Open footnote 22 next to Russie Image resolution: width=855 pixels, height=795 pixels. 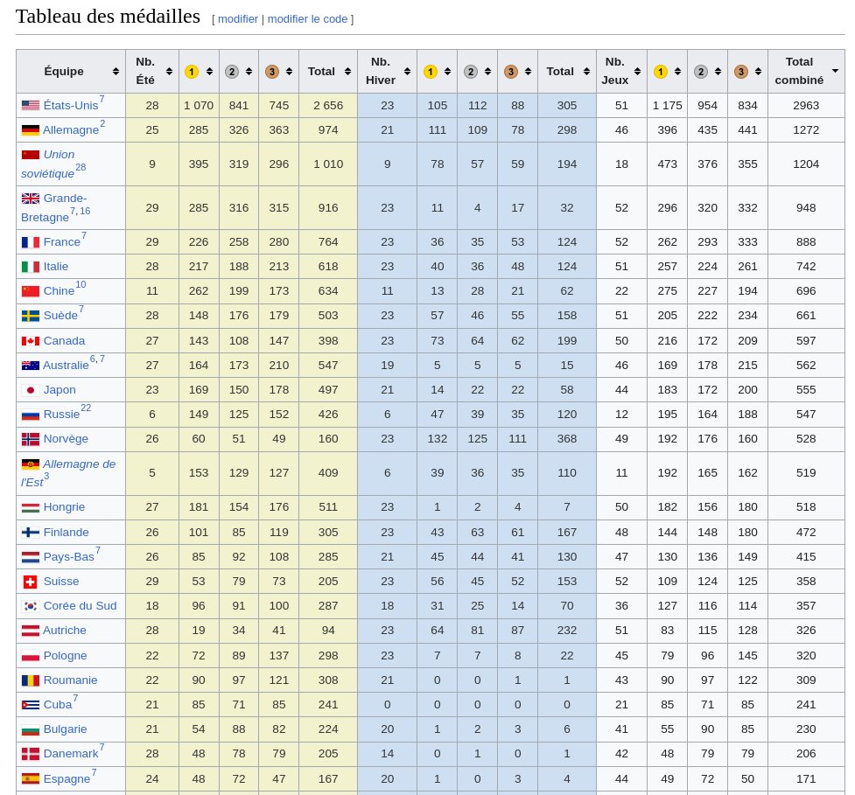(86, 408)
